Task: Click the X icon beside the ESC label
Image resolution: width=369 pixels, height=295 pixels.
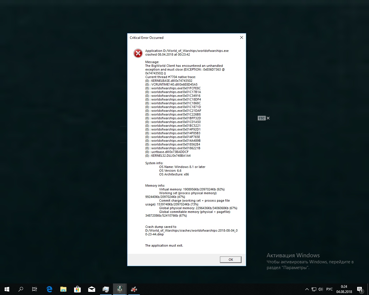Action: click(x=268, y=118)
